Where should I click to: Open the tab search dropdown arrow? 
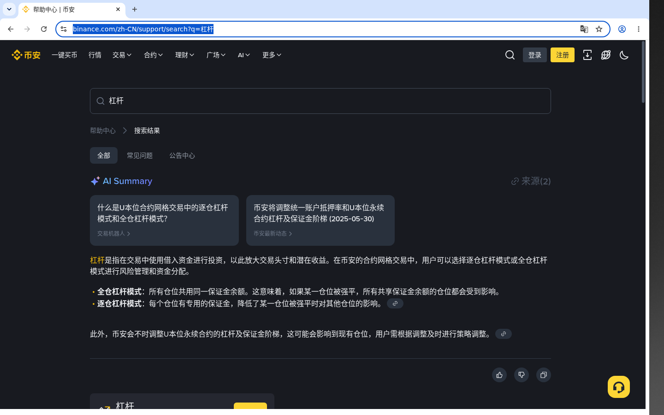point(9,9)
